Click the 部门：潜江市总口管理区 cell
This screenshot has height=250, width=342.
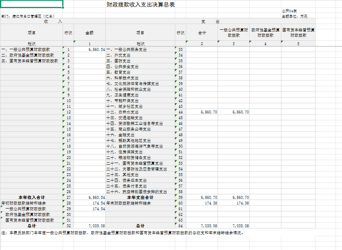point(25,16)
